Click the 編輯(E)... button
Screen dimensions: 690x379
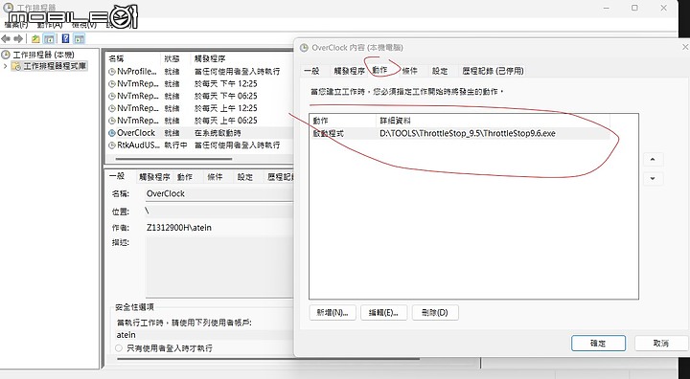tap(383, 313)
